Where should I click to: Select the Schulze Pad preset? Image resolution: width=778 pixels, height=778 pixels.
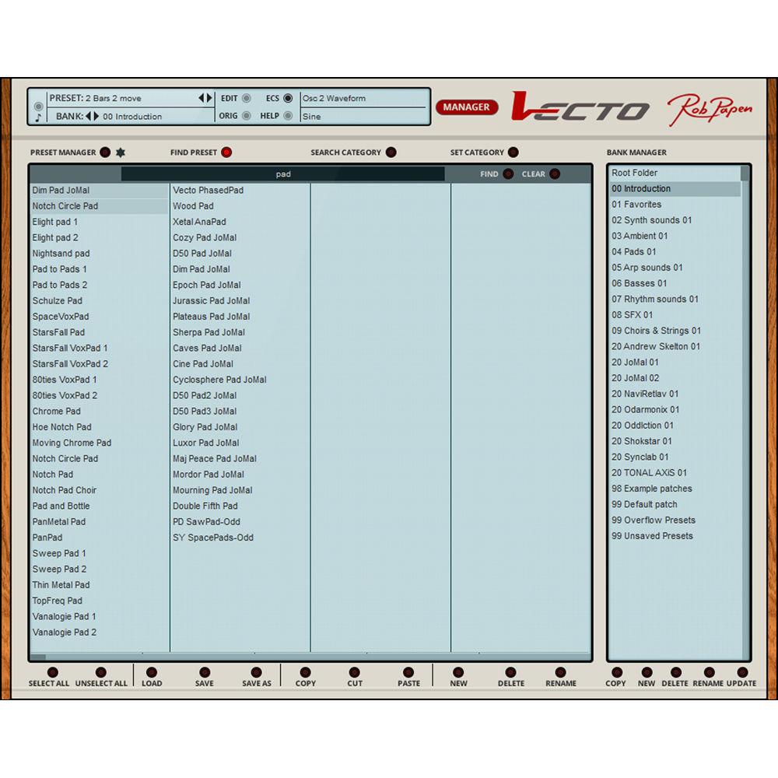[x=57, y=300]
